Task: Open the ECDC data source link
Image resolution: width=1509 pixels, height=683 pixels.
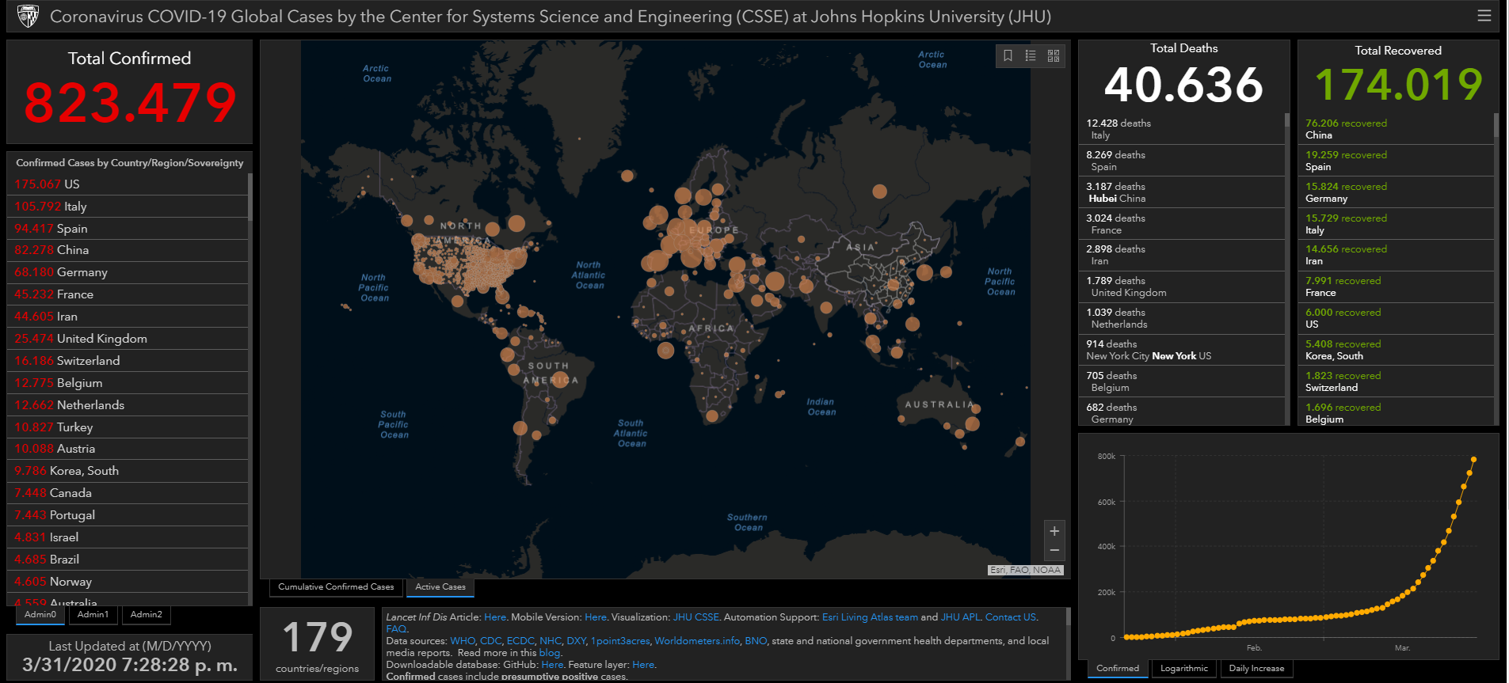Action: [x=520, y=641]
